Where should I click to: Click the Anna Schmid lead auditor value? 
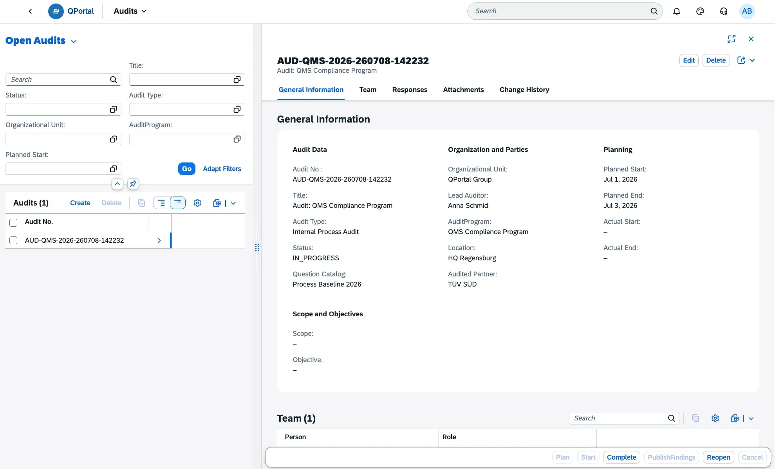pos(468,206)
